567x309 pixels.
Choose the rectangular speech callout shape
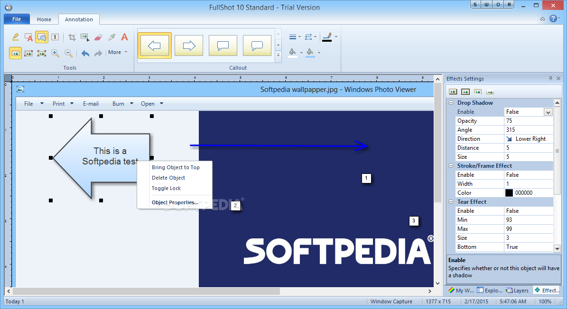coord(223,45)
